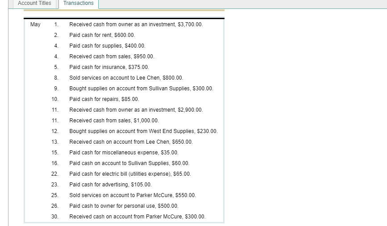
Task: Select 'Paid cash for supplies, $400.00' line
Action: coord(108,46)
